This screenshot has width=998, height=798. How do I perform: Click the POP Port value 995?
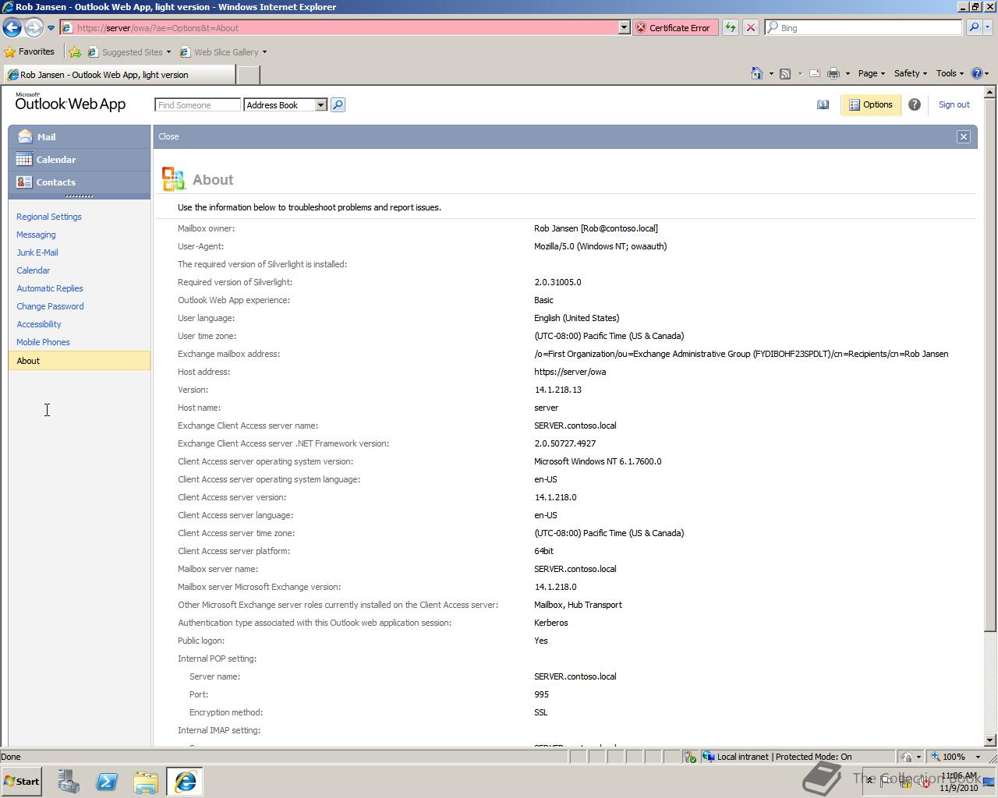[x=541, y=694]
